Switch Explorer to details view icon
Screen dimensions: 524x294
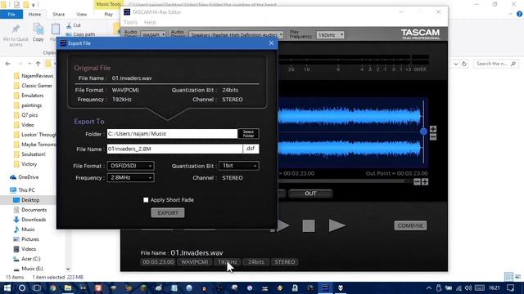click(x=508, y=277)
